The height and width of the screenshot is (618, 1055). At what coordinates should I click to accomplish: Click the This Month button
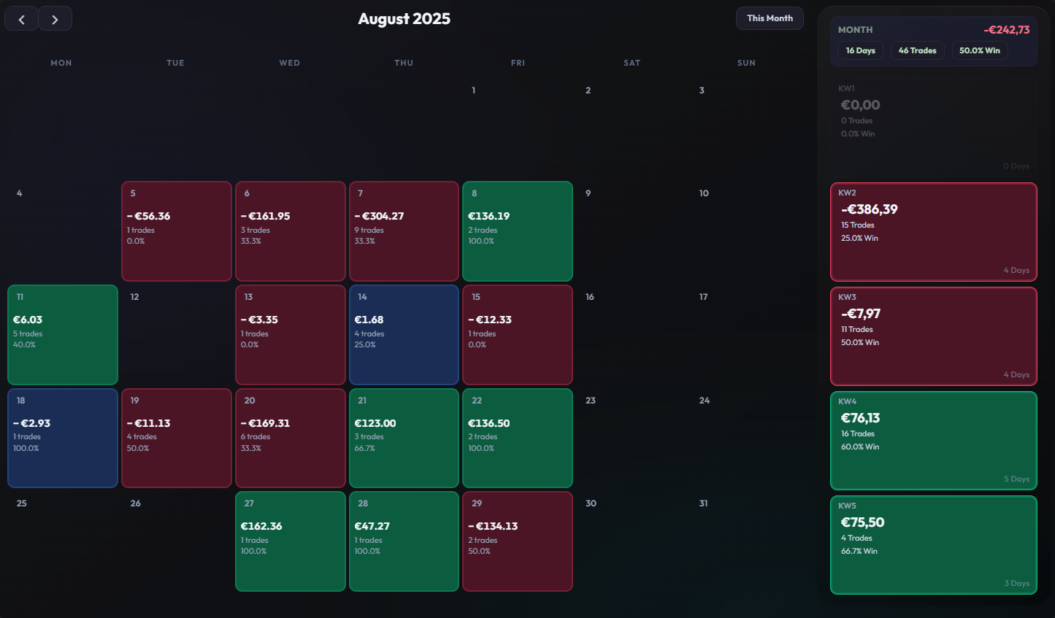(770, 18)
